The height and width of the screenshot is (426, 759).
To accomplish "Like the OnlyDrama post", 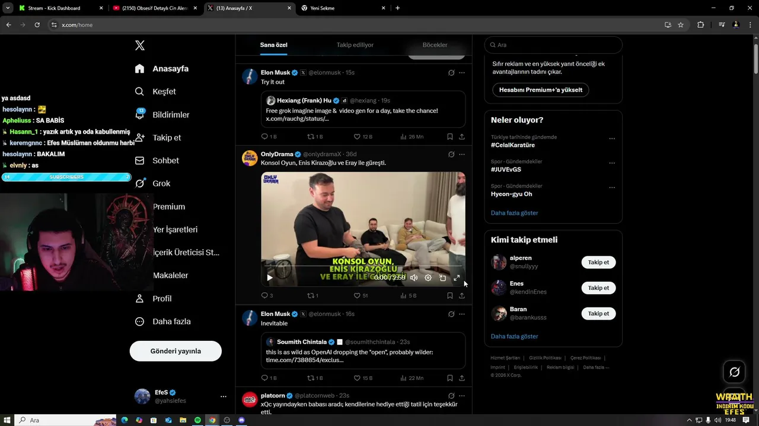I will [357, 295].
